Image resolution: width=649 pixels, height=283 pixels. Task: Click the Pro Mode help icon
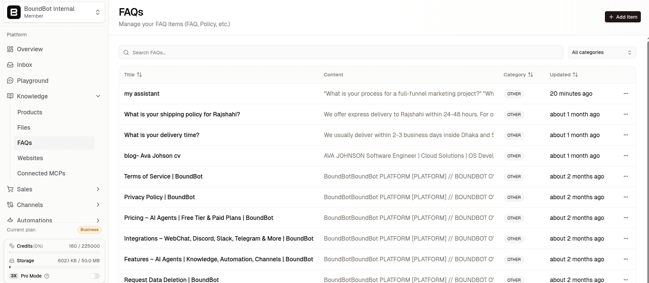47,276
